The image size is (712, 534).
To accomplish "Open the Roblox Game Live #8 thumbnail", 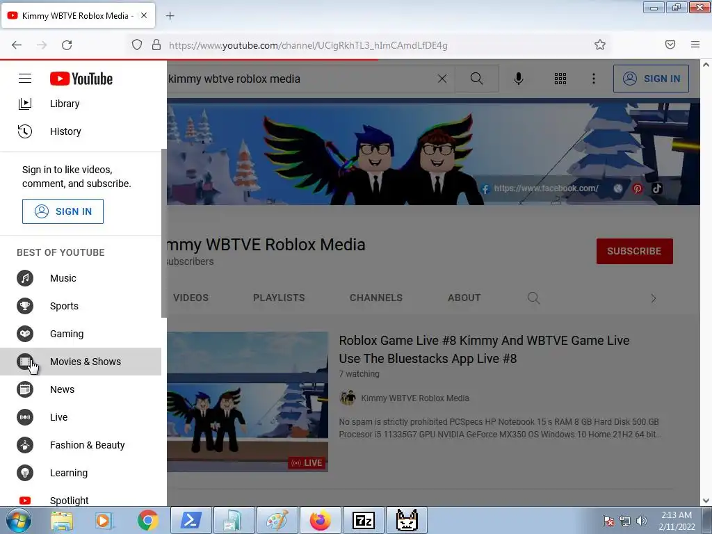I will pyautogui.click(x=248, y=402).
